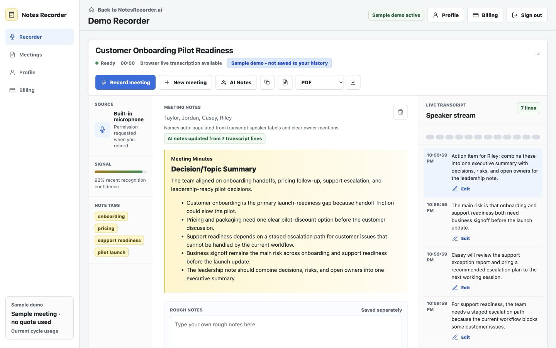Click the Notes Recorder logo icon
The width and height of the screenshot is (556, 348).
pyautogui.click(x=12, y=15)
